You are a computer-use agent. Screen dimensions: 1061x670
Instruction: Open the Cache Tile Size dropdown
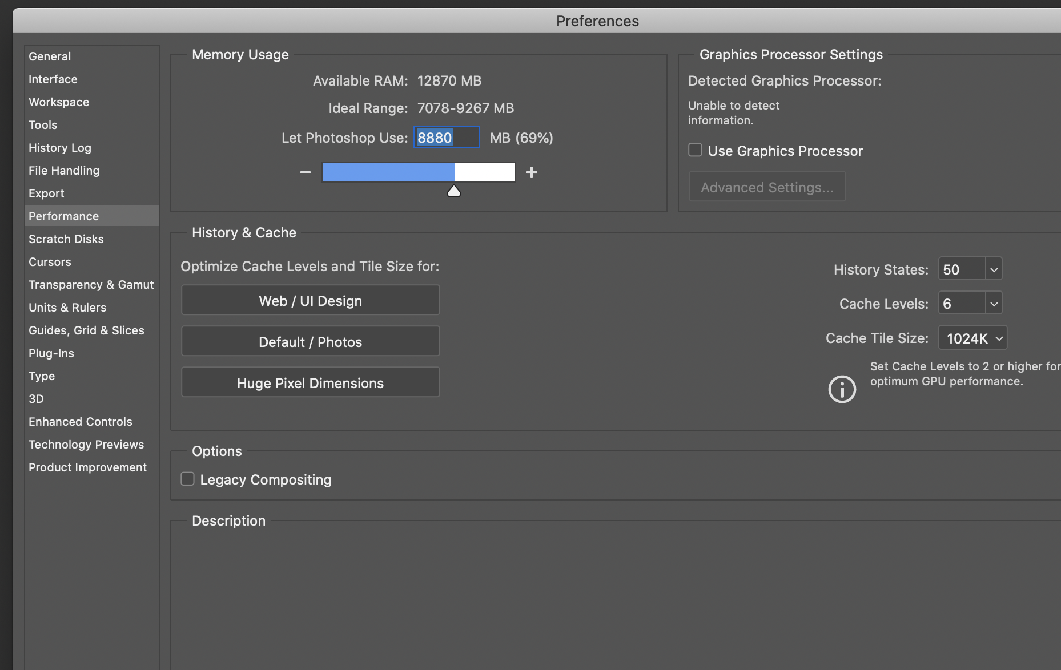click(972, 338)
